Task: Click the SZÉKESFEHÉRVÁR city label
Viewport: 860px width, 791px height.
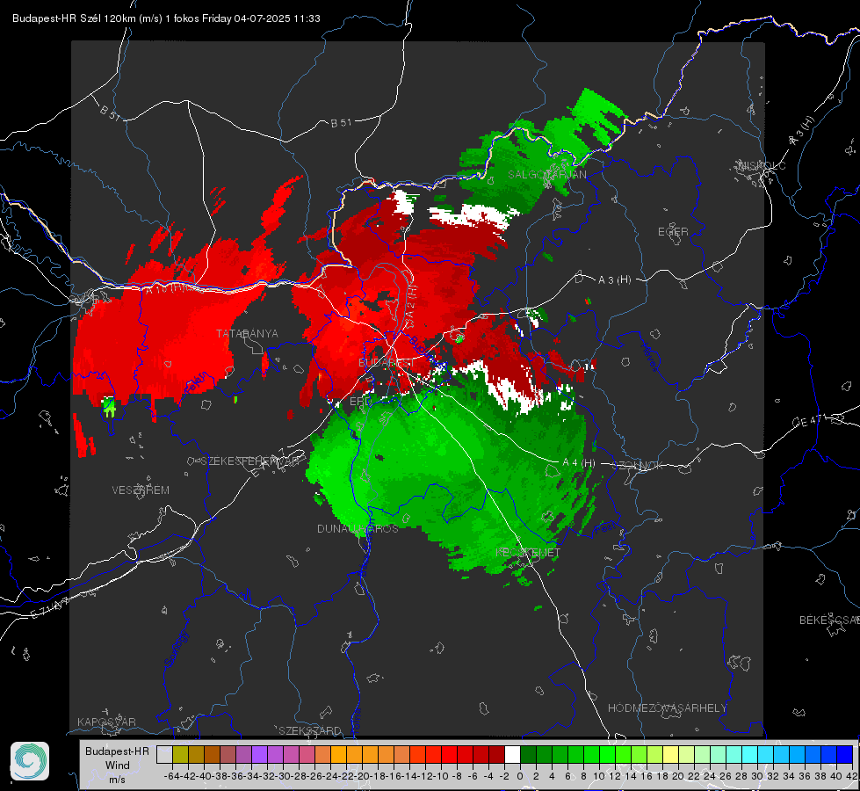Action: coord(251,461)
